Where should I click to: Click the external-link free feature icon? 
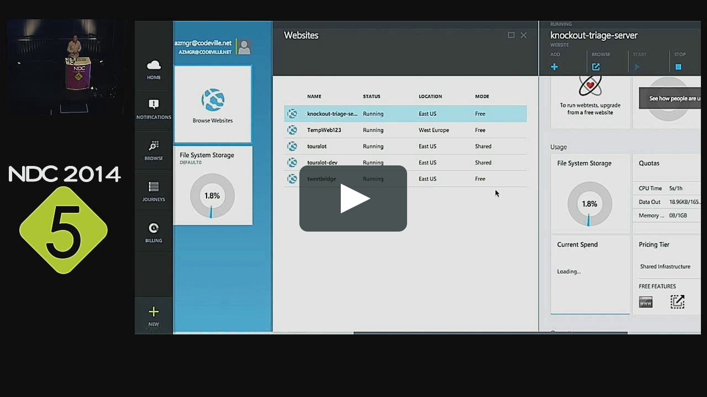(x=677, y=302)
